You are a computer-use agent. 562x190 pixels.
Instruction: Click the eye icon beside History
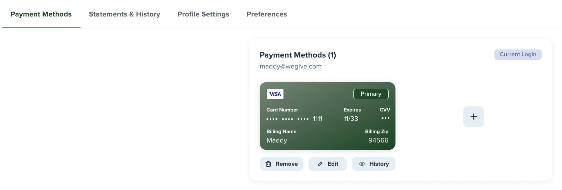tap(362, 164)
